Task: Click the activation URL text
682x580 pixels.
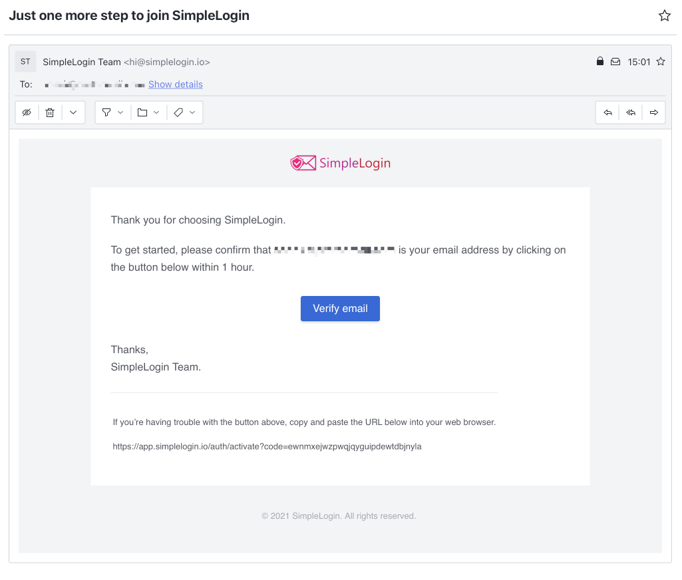Action: pyautogui.click(x=267, y=446)
